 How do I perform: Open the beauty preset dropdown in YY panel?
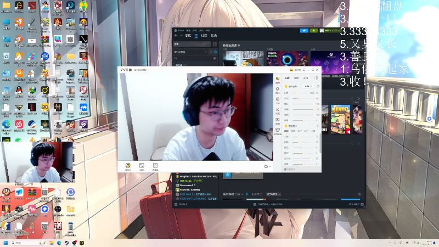(308, 86)
